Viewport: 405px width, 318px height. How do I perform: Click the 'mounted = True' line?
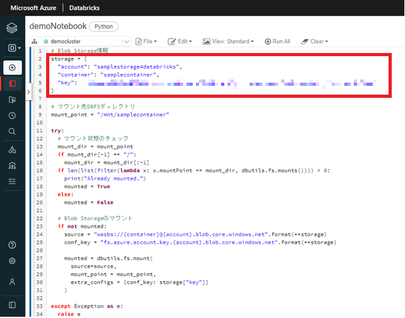point(87,187)
